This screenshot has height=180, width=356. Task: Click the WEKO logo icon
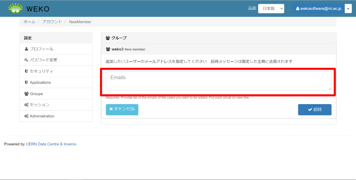[16, 8]
